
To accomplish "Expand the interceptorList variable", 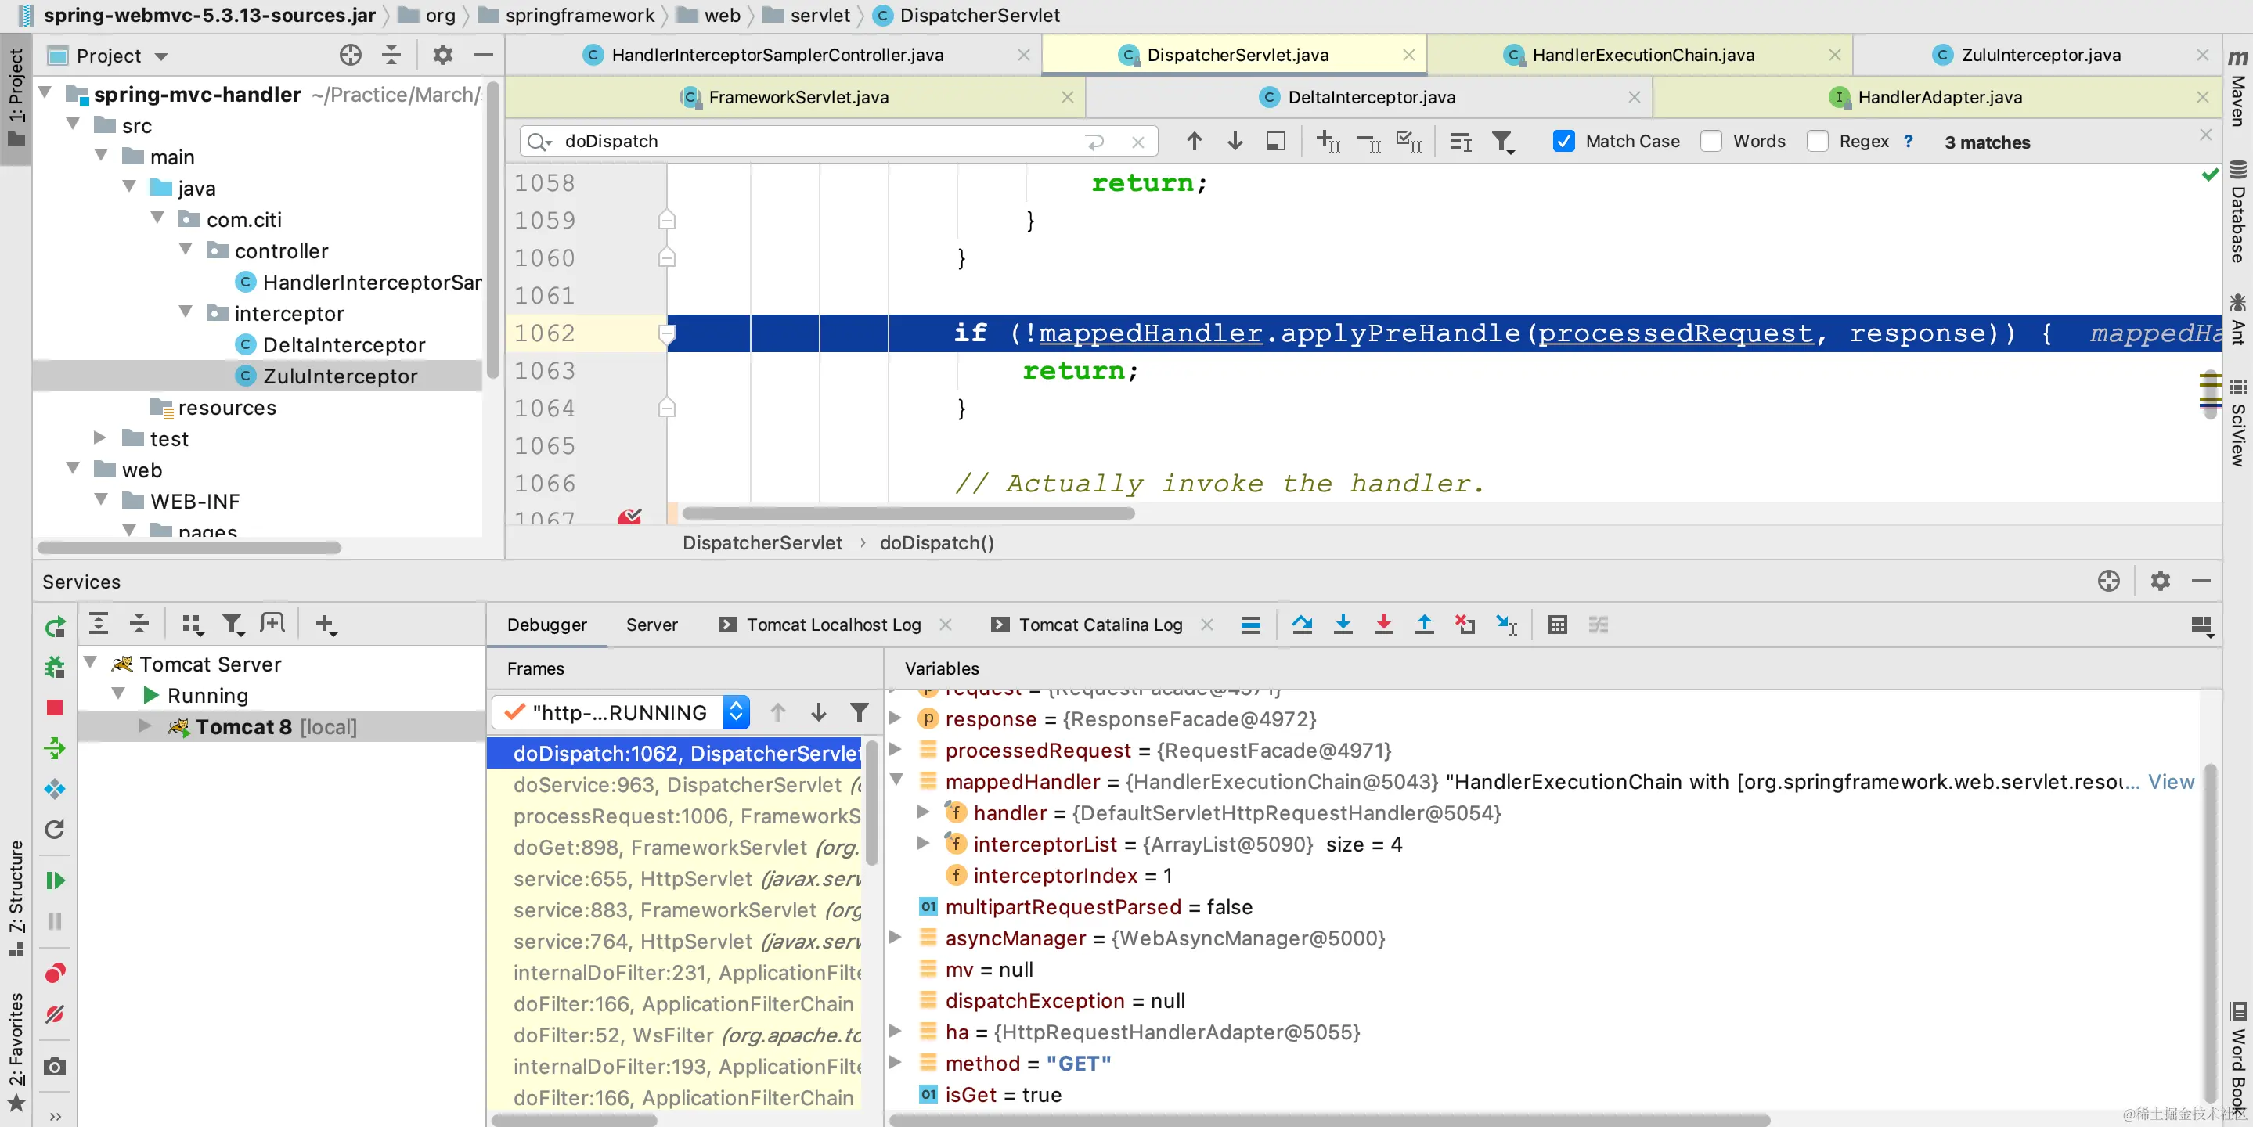I will [923, 844].
